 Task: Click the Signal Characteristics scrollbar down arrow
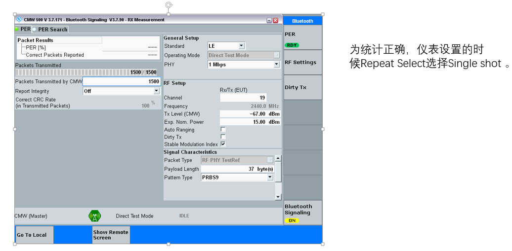click(278, 197)
